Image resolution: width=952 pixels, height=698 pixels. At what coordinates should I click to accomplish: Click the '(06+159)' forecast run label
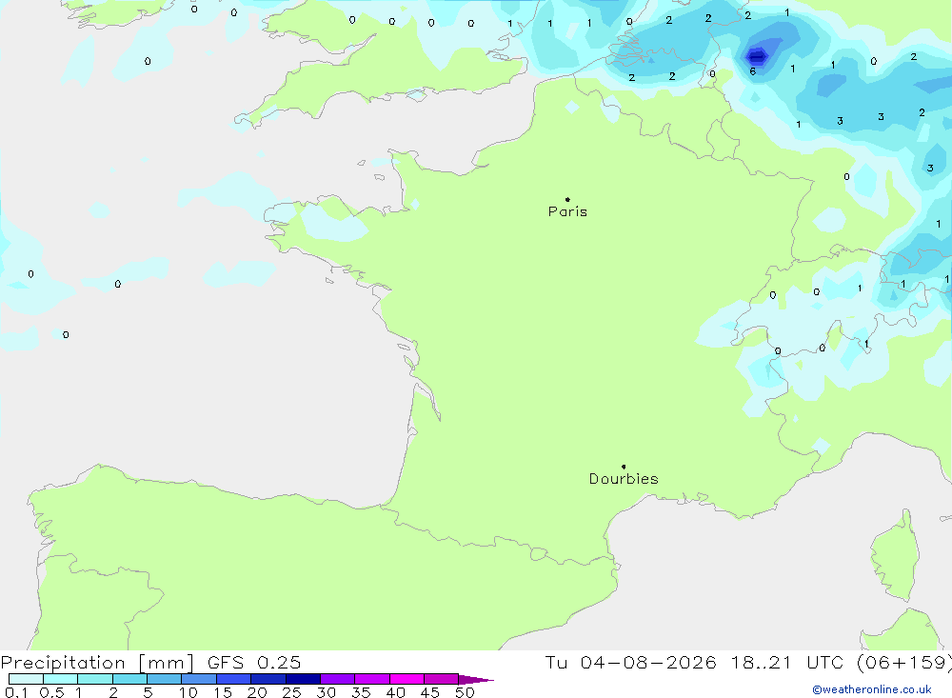904,662
